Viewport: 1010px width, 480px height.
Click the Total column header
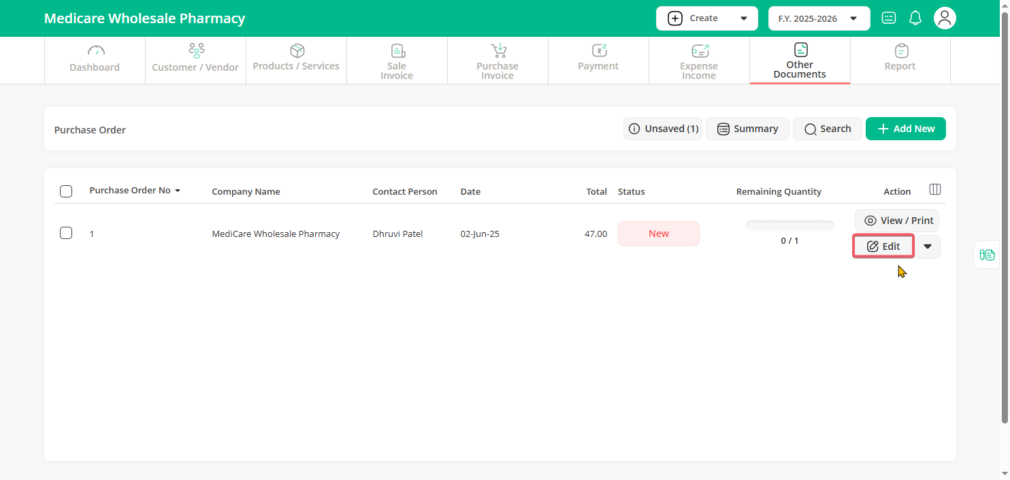(597, 192)
